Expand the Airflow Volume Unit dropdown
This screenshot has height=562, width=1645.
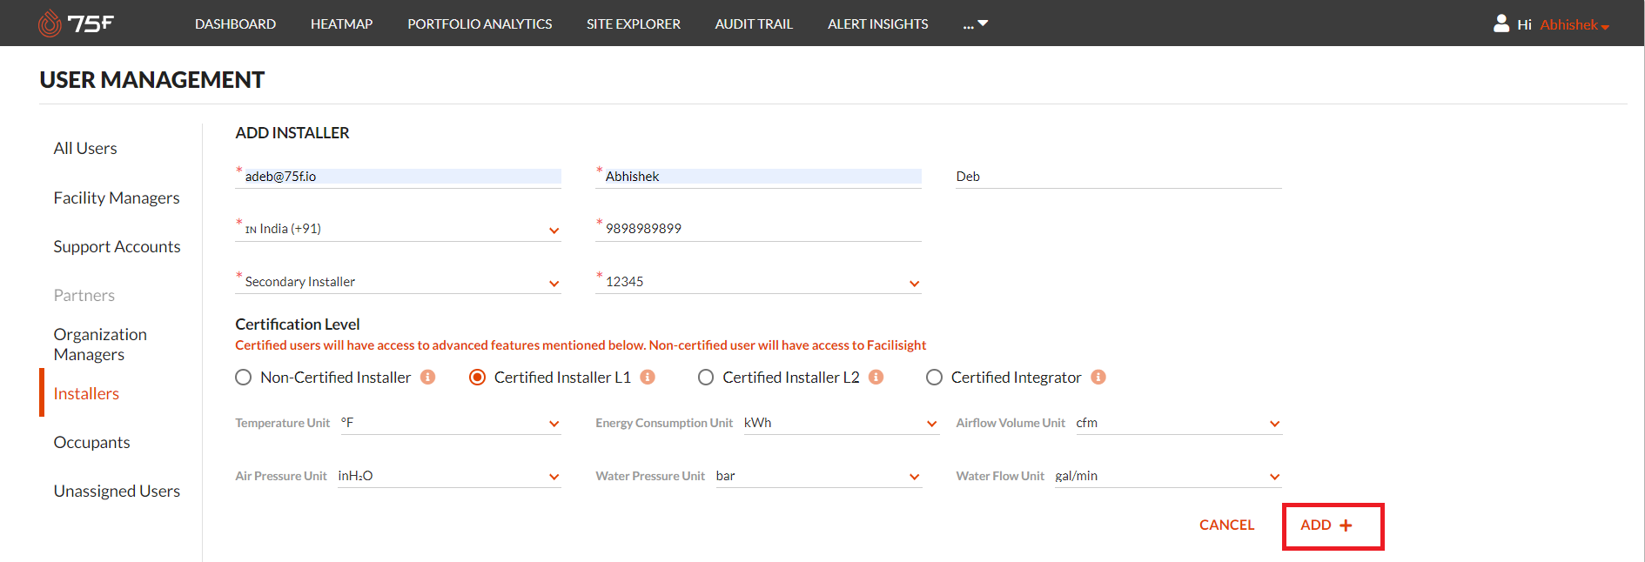pos(1178,424)
